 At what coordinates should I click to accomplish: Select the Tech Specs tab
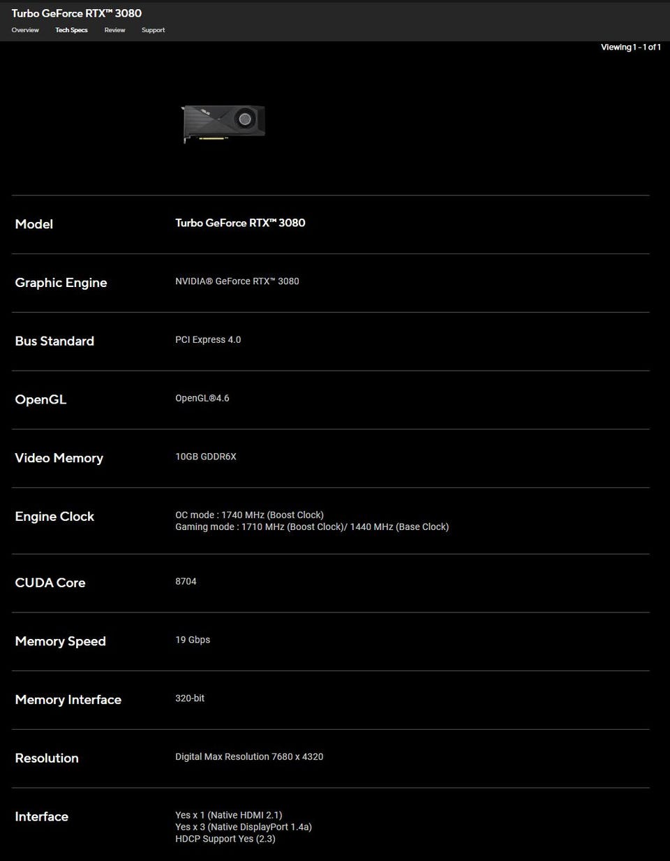click(x=71, y=30)
